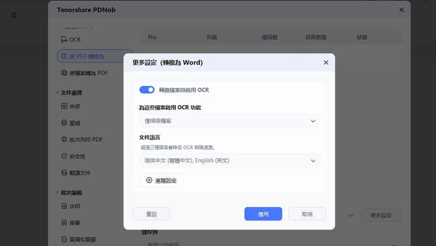Image resolution: width=436 pixels, height=246 pixels.
Task: Open 水印 watermark option
Action: 91,206
